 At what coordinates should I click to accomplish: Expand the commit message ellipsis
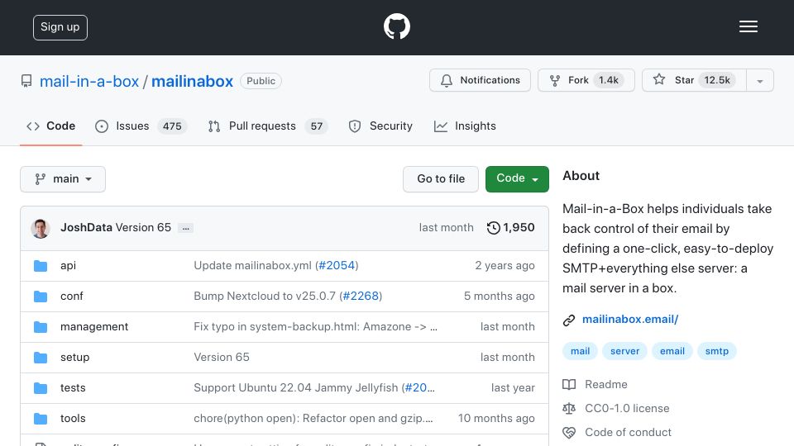pos(186,229)
